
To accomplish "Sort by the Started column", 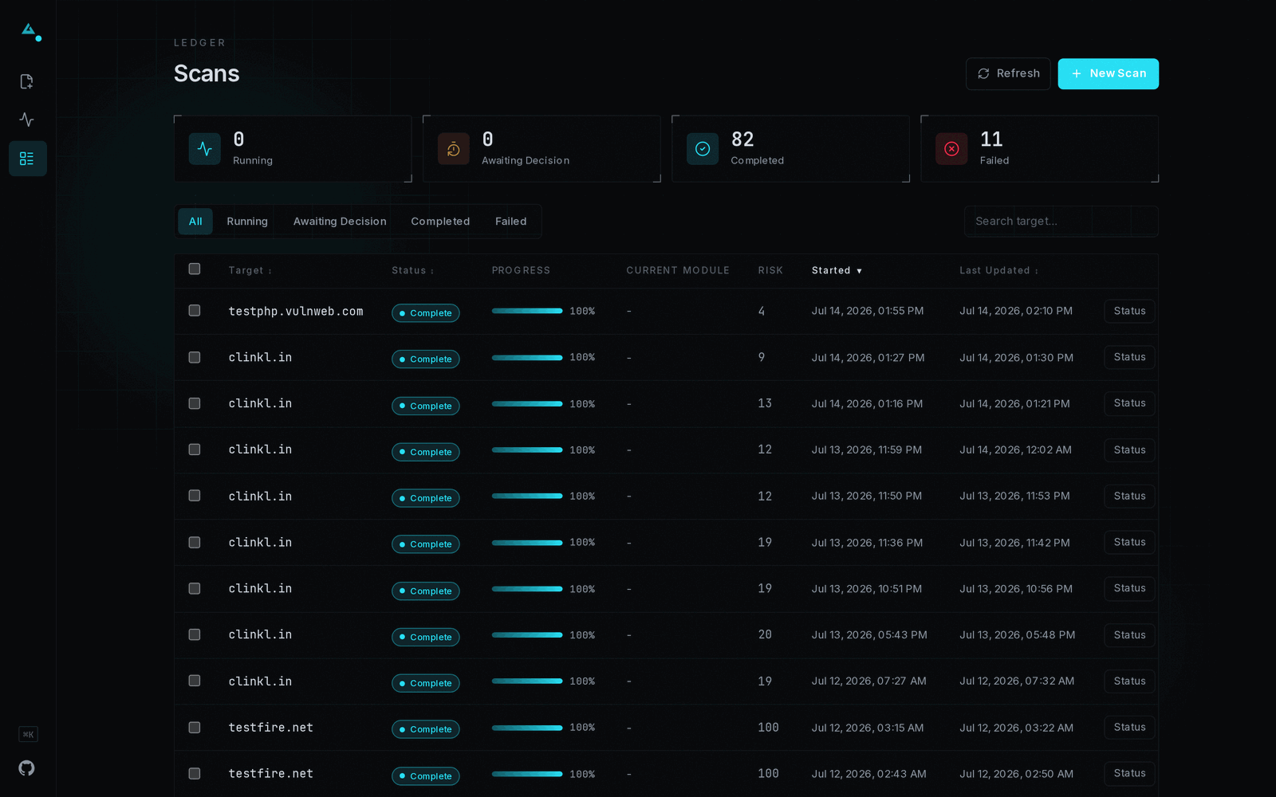I will pos(837,271).
